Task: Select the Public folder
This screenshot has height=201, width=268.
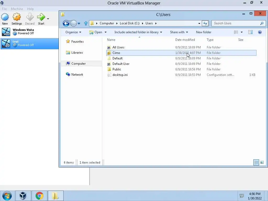Action: (x=181, y=69)
